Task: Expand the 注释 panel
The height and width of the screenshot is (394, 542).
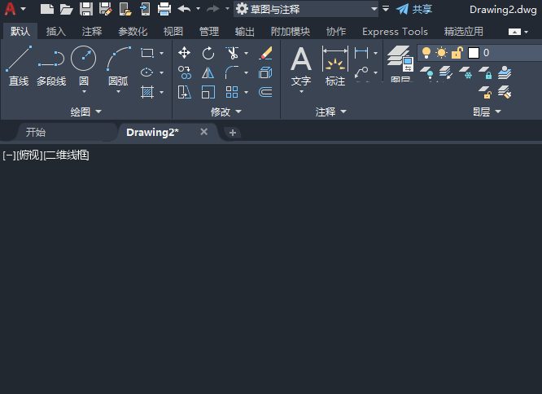Action: point(330,112)
